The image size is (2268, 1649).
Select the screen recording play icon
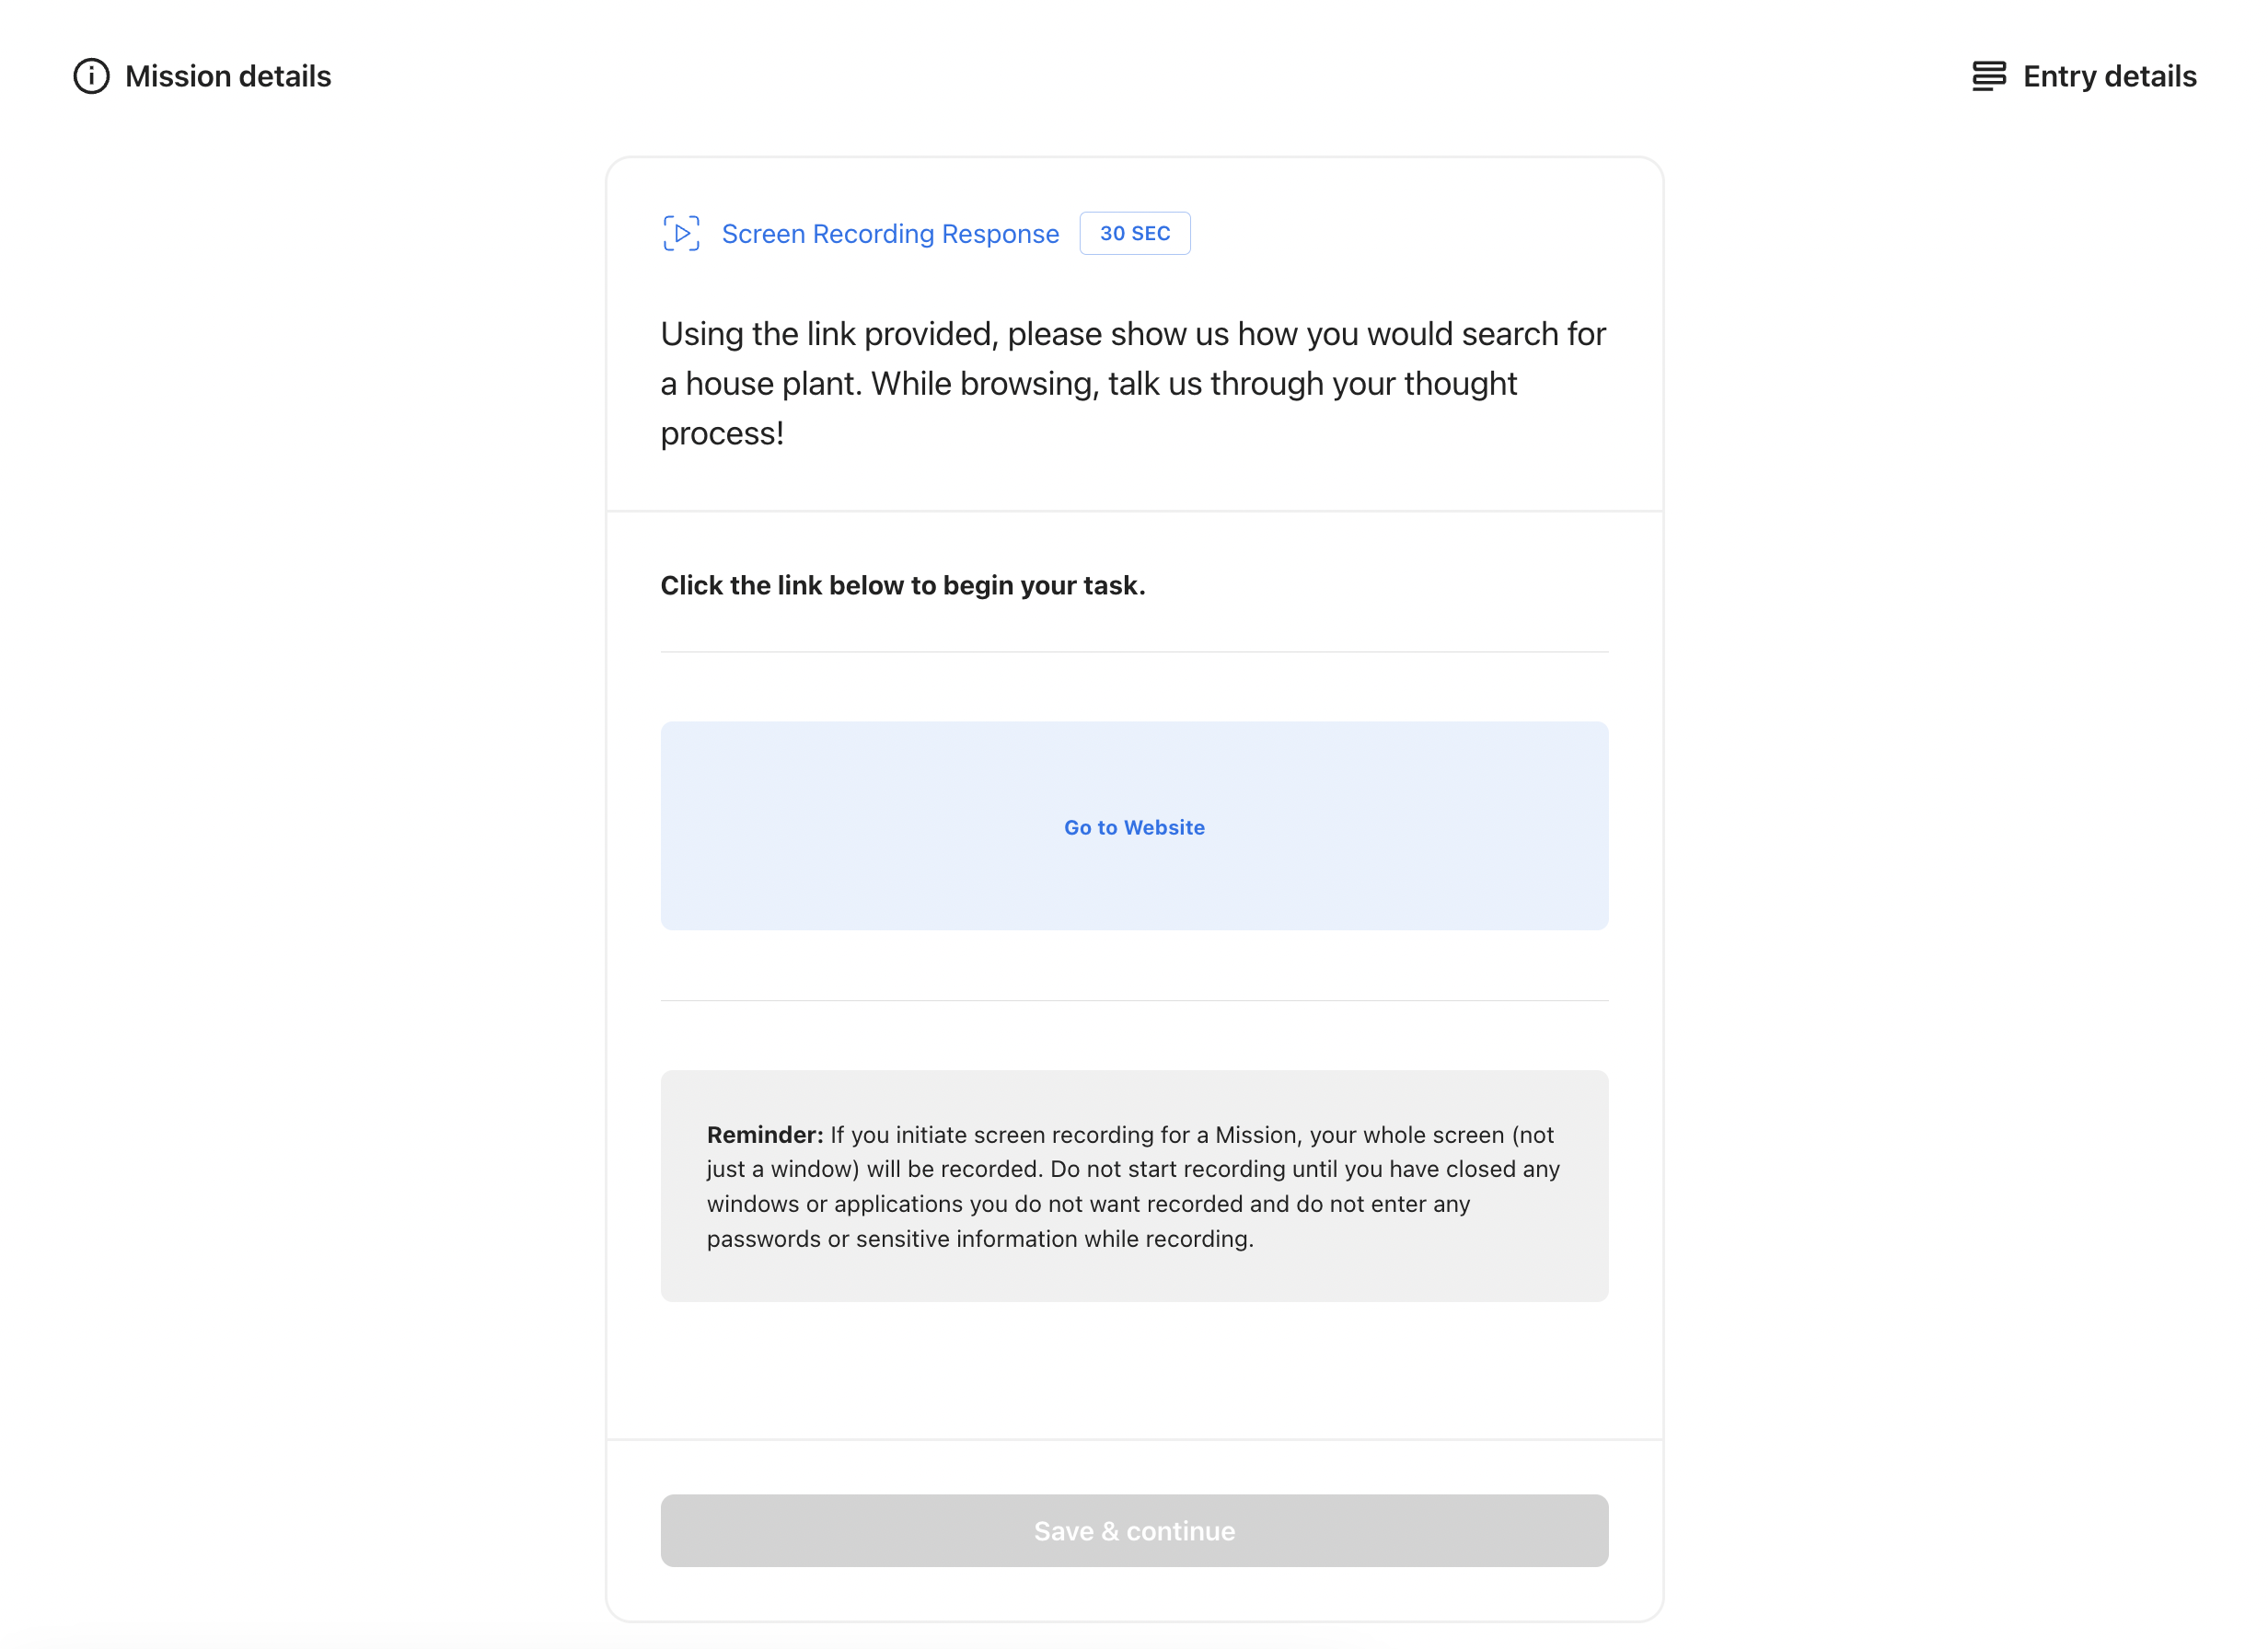(x=681, y=233)
